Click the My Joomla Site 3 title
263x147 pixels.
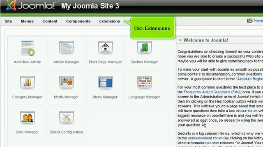(90, 6)
